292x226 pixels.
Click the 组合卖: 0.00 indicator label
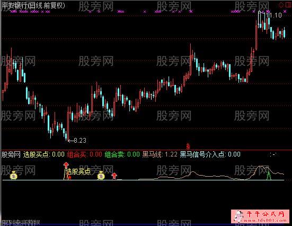pos(122,154)
